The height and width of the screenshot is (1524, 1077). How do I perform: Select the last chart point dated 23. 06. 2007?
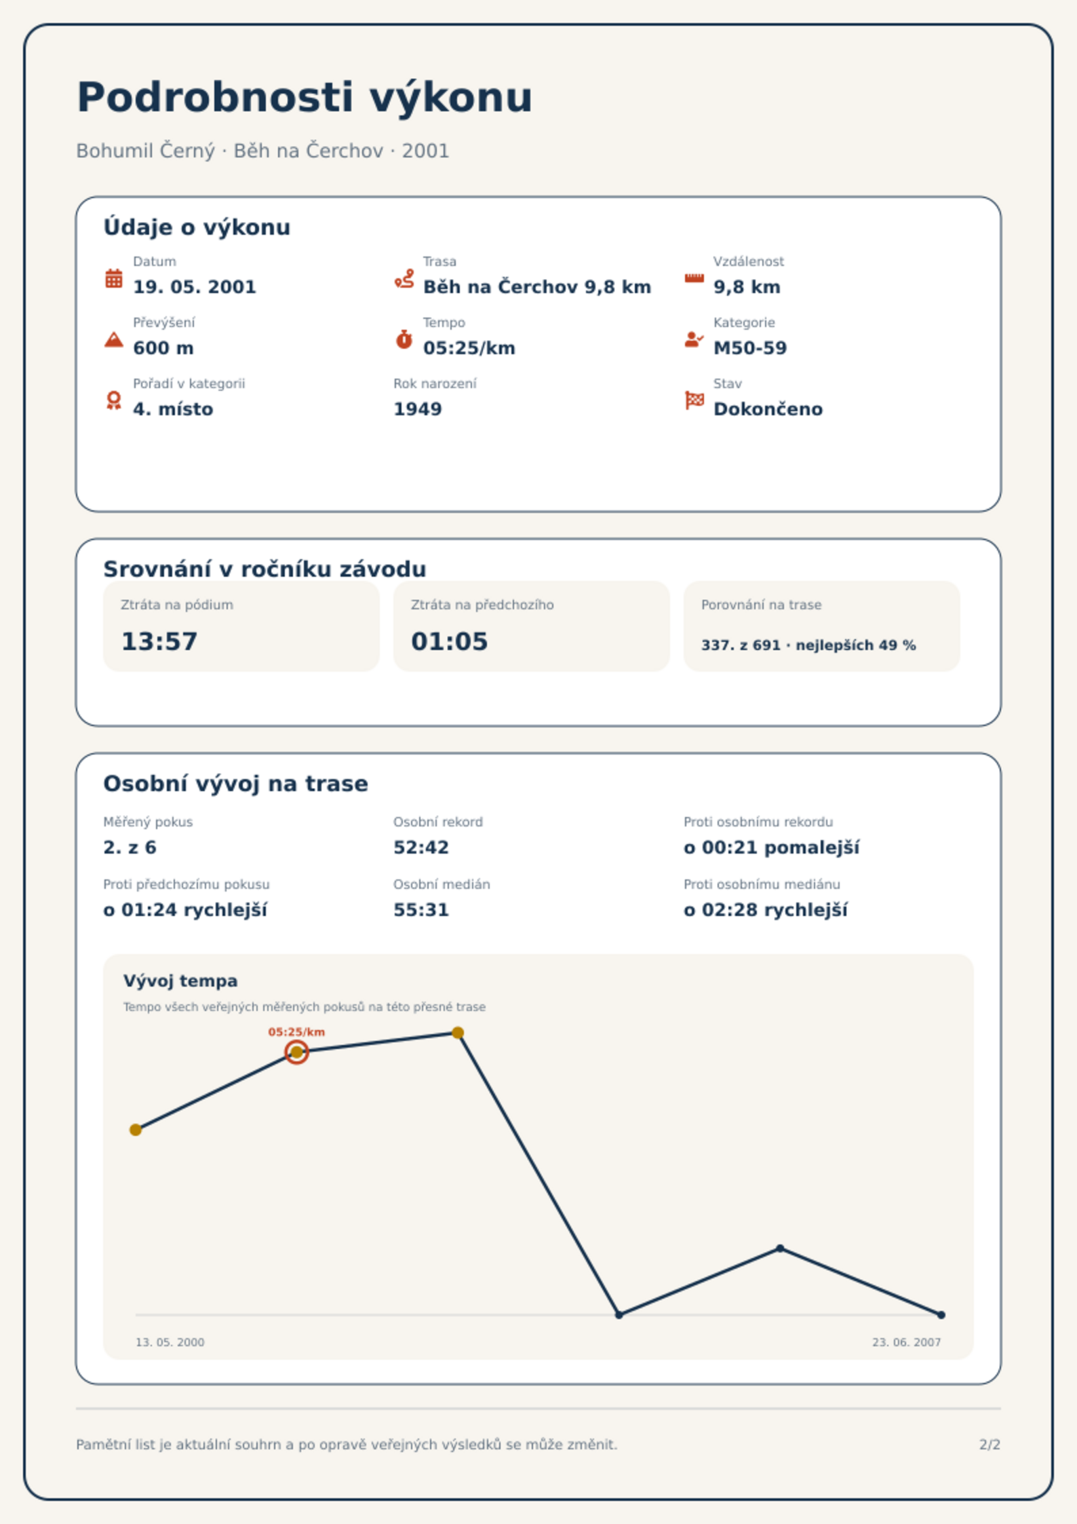coord(941,1315)
